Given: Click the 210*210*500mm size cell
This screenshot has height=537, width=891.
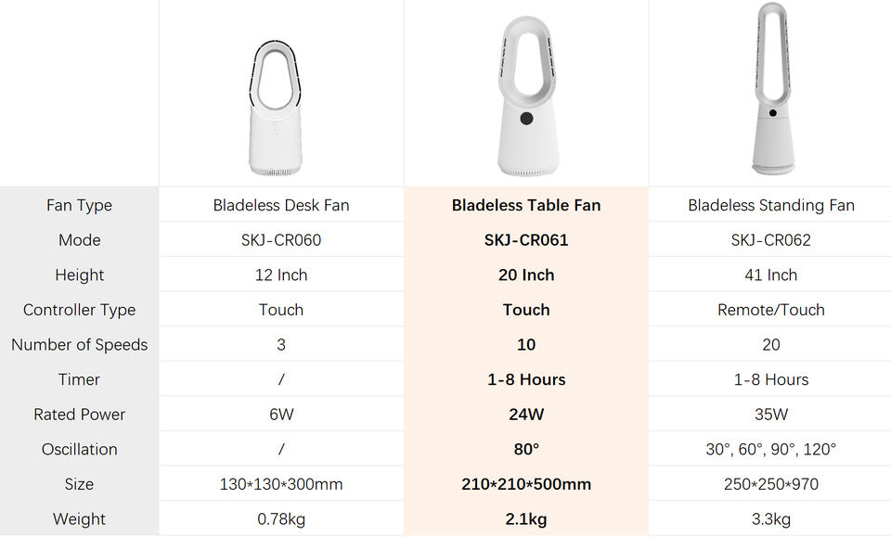Looking at the screenshot, I should [x=526, y=484].
